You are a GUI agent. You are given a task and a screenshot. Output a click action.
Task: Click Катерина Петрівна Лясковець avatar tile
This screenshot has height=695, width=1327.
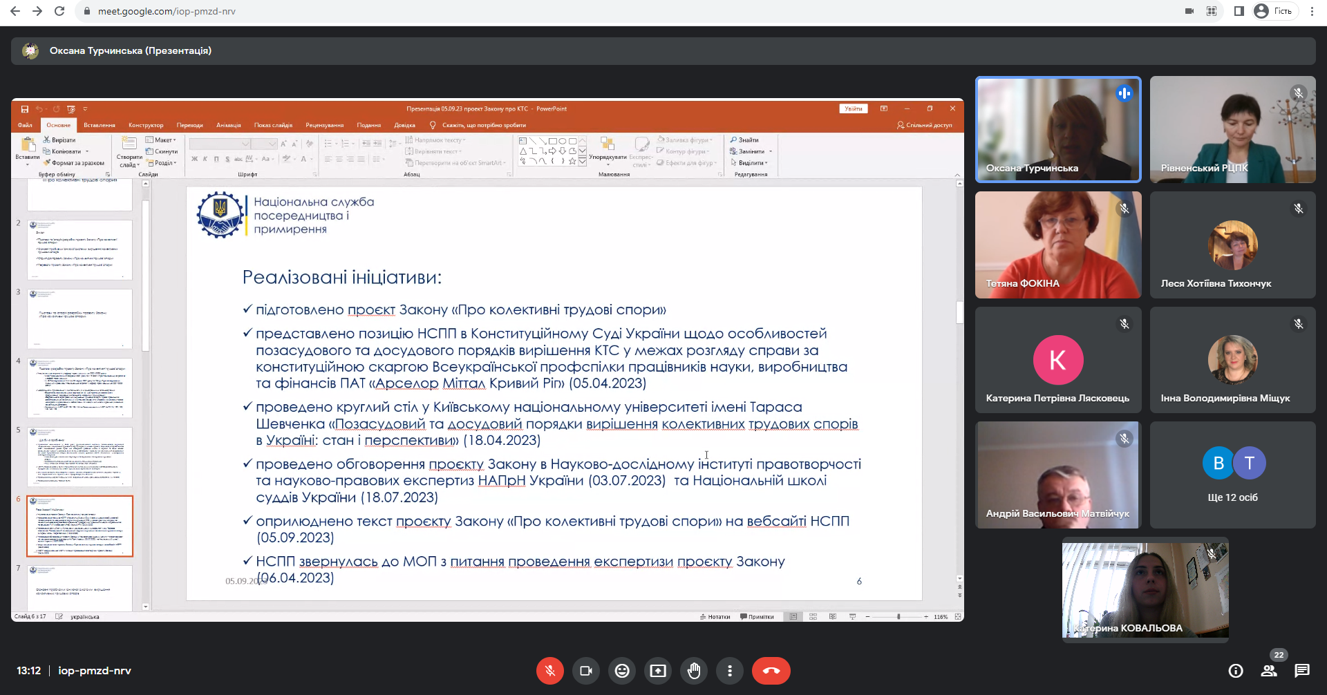1058,360
